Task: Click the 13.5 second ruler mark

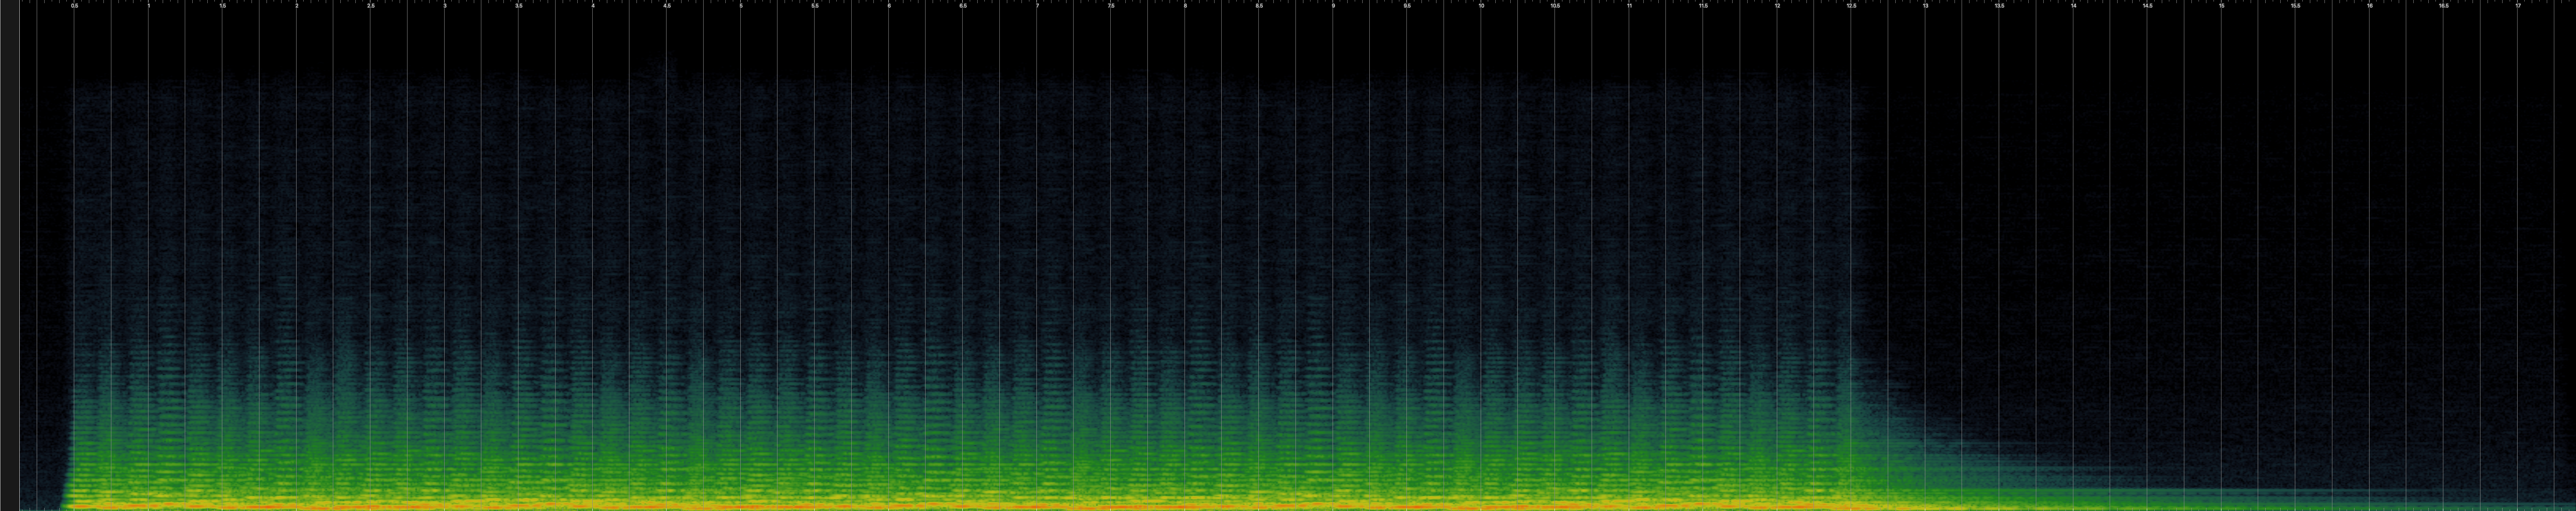Action: coord(1999,6)
